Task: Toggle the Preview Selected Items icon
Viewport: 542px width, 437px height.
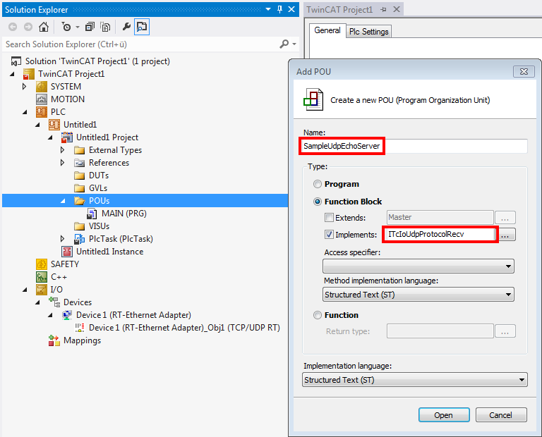Action: [x=142, y=27]
